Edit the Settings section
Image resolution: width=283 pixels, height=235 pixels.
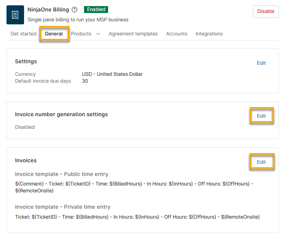pyautogui.click(x=261, y=63)
